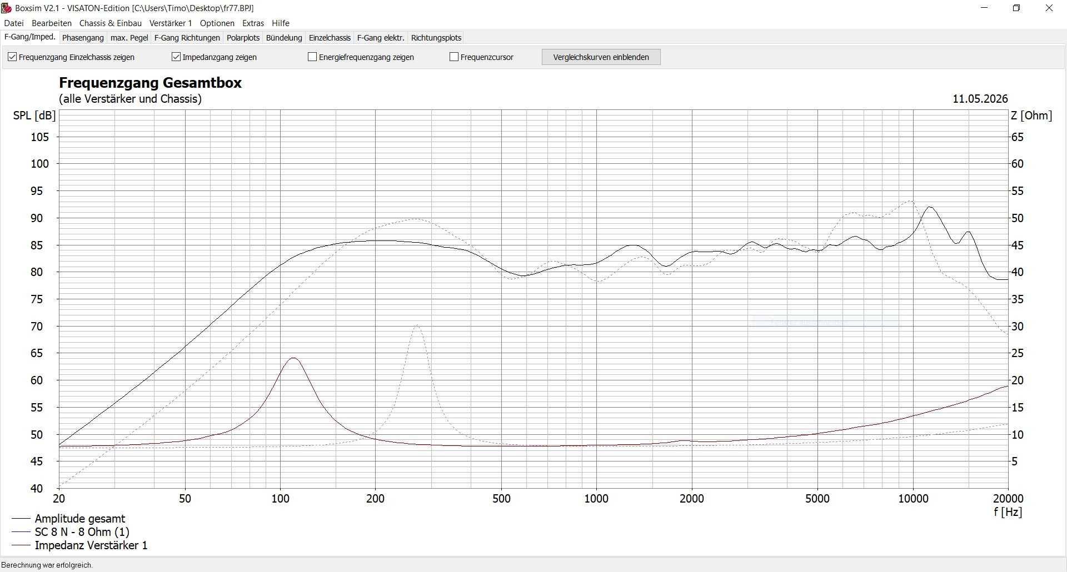Image resolution: width=1067 pixels, height=572 pixels.
Task: Click the status text Berechnung war erfolgreich
Action: tap(47, 565)
